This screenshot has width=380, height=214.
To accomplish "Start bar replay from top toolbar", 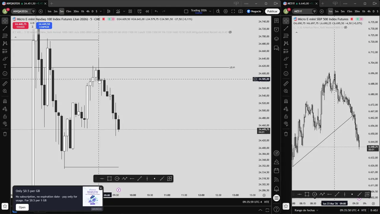I will (x=147, y=11).
